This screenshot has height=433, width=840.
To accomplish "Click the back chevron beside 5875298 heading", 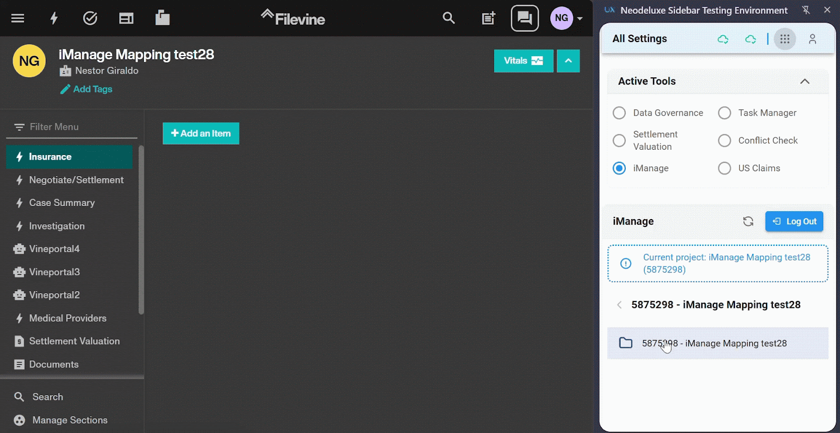I will click(x=619, y=305).
